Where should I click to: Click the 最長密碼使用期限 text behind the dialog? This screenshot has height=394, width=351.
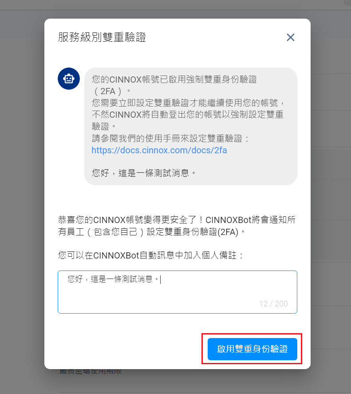(x=91, y=371)
